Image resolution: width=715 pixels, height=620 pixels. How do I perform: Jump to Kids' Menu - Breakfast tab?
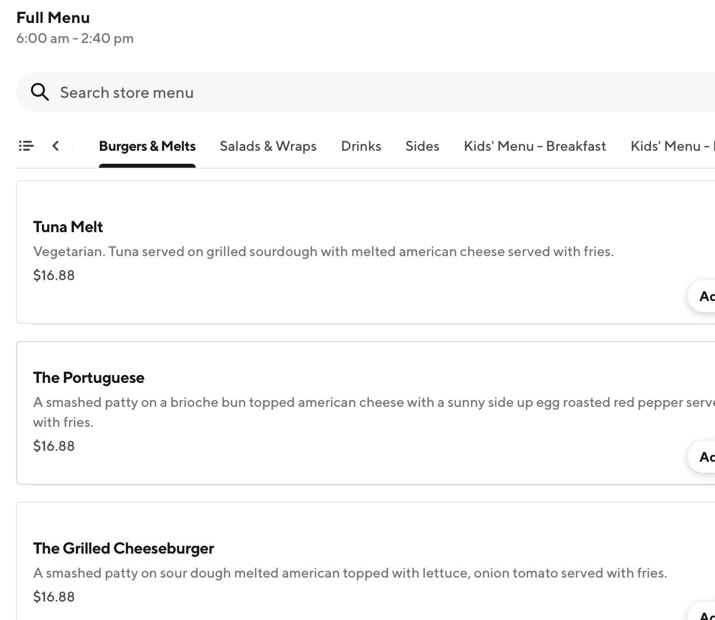(535, 146)
